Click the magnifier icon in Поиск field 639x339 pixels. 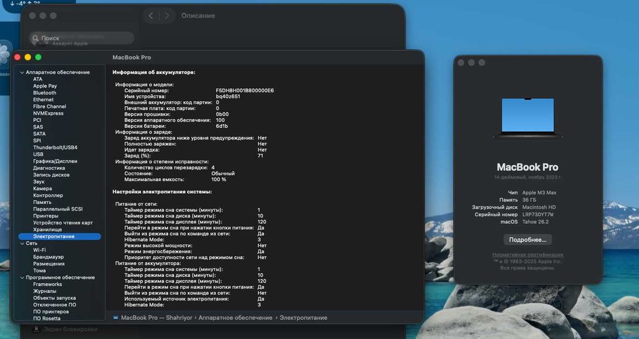coord(35,38)
